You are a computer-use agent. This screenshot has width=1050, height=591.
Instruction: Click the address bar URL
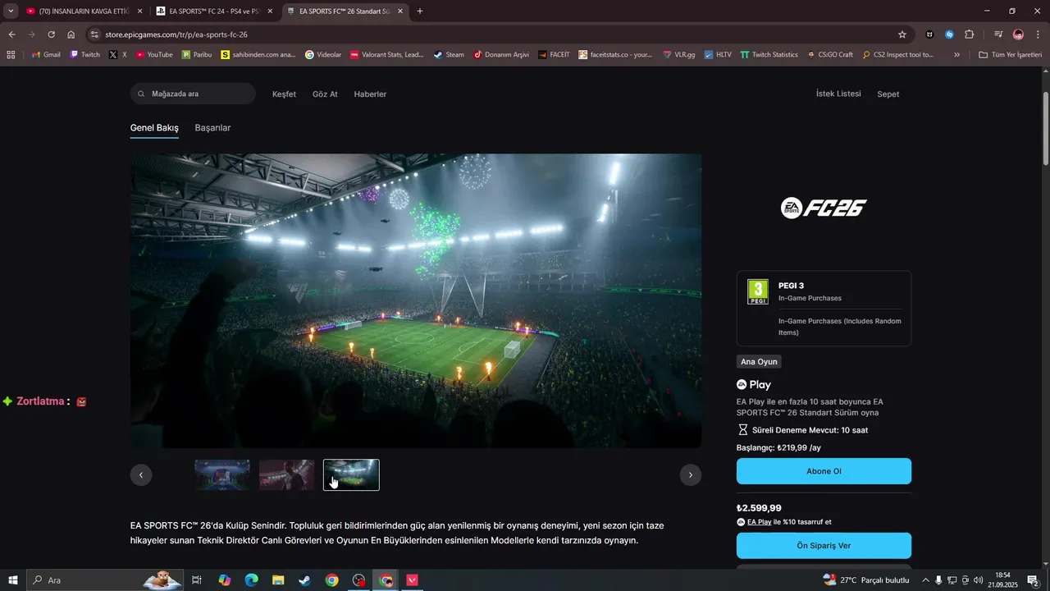click(x=176, y=34)
